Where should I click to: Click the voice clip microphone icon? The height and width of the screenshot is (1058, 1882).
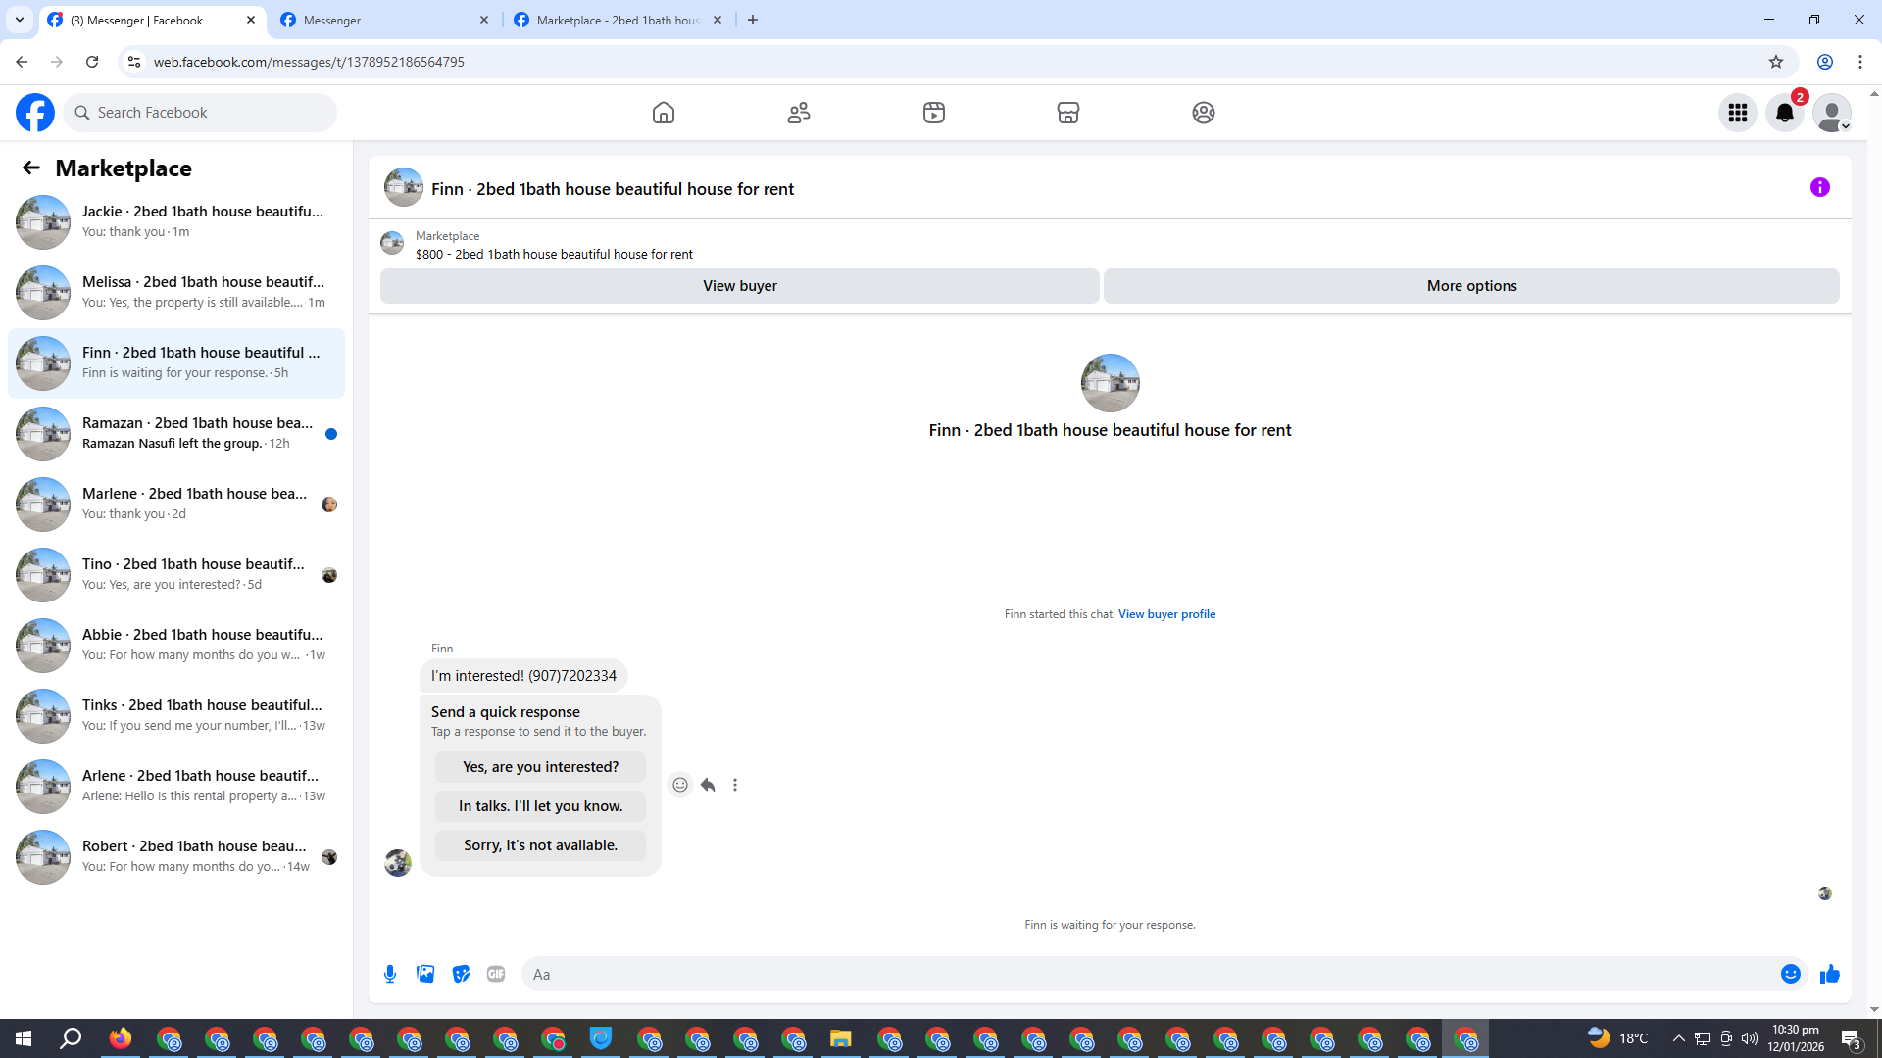390,974
